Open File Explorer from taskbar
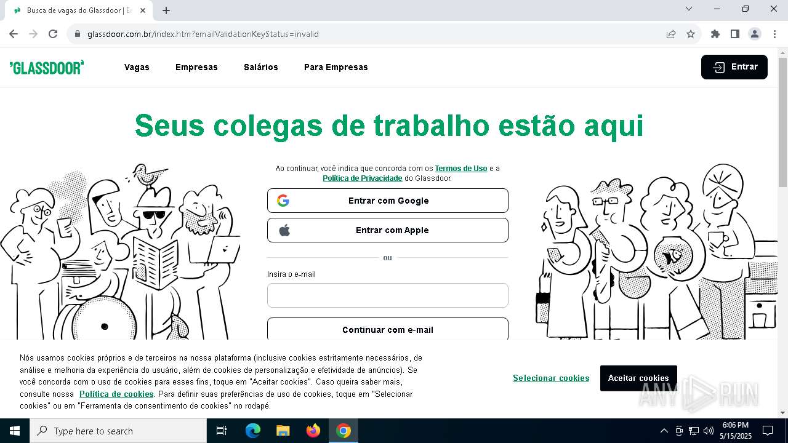788x443 pixels. (283, 431)
